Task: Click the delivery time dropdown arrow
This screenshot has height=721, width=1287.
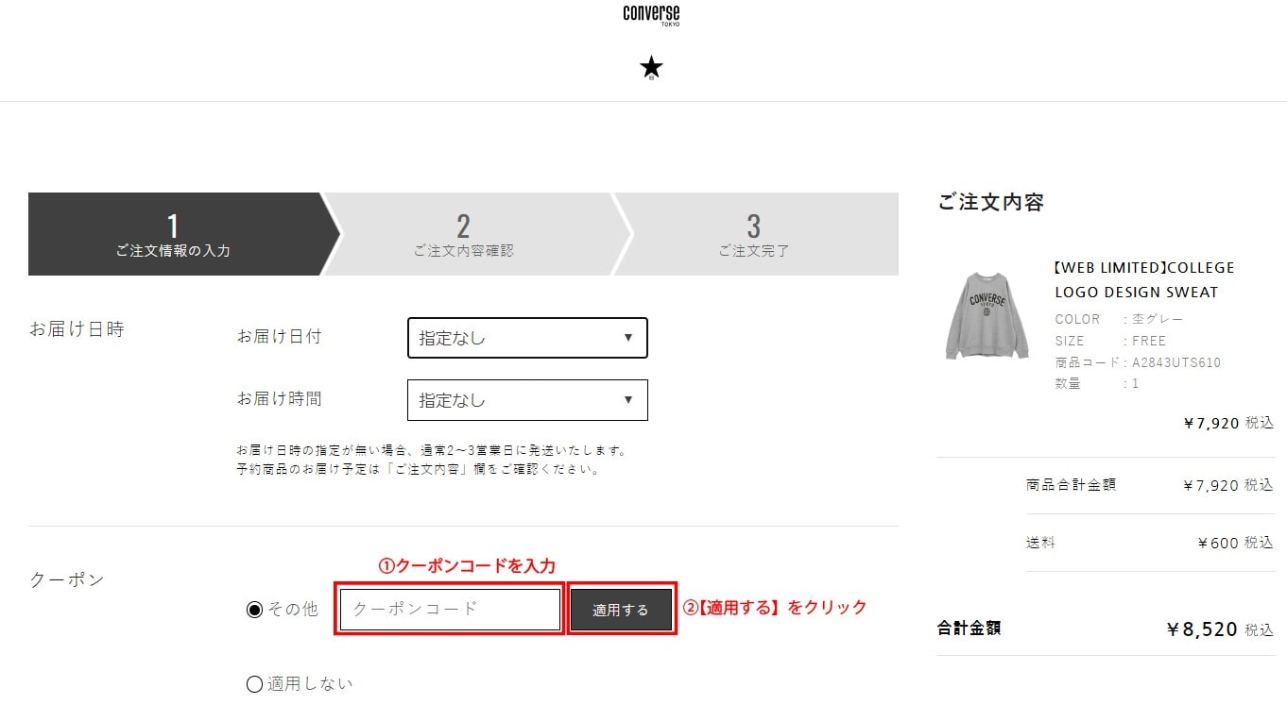Action: click(628, 400)
